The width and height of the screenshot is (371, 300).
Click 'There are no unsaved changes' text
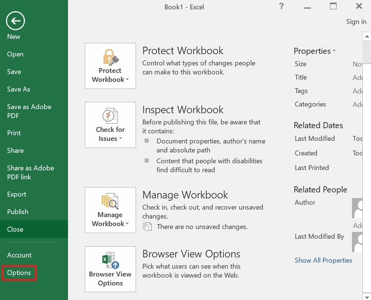pyautogui.click(x=202, y=227)
